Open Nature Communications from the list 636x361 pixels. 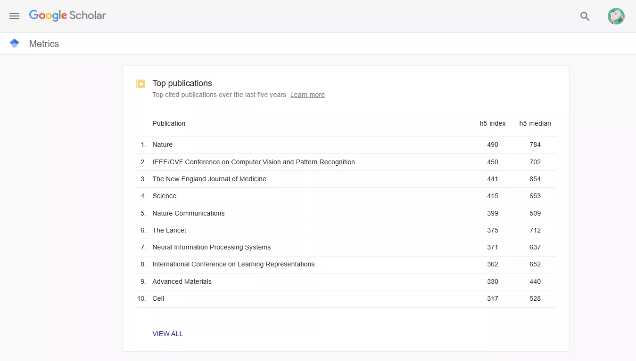(188, 213)
